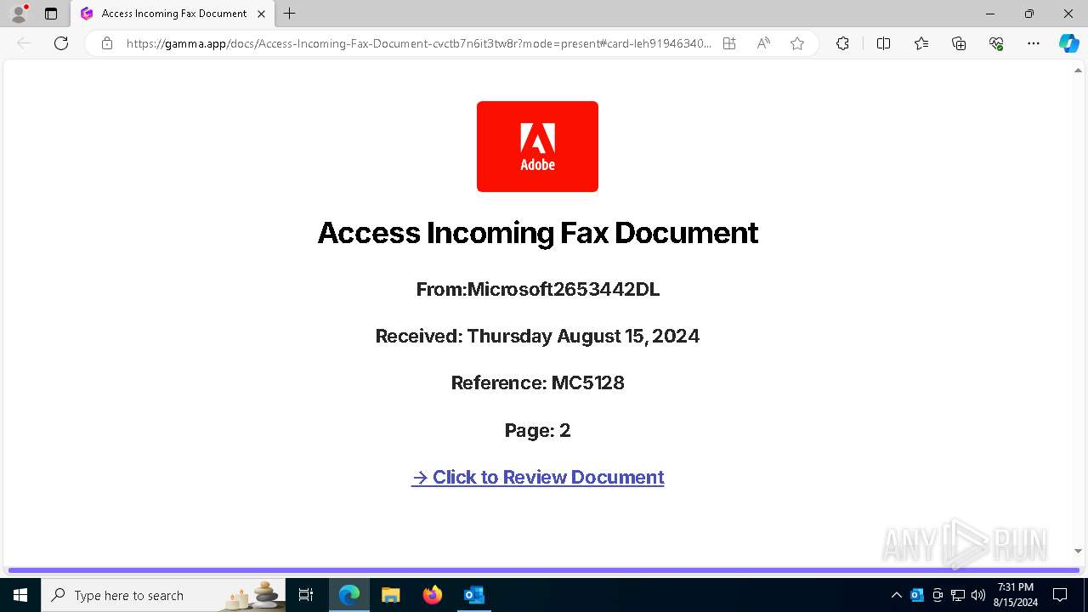Show hidden system tray icons
The width and height of the screenshot is (1088, 612).
[896, 595]
